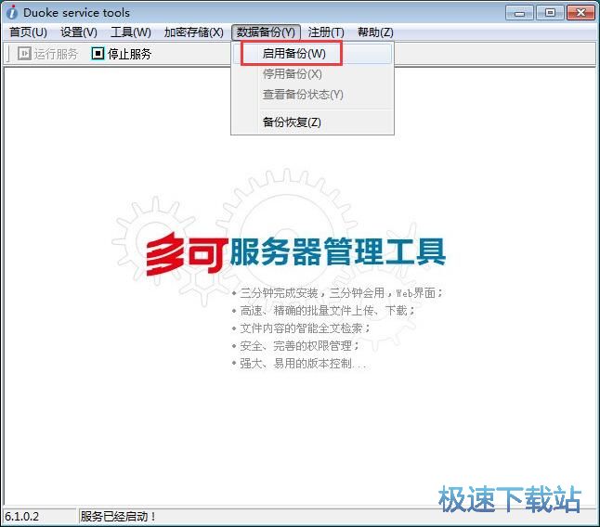Open the 工具(W) menu

[130, 32]
